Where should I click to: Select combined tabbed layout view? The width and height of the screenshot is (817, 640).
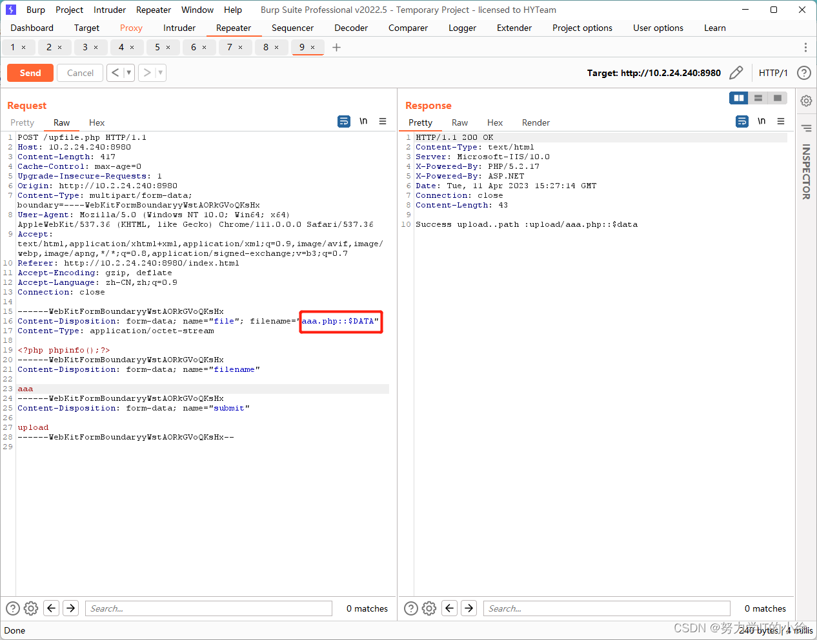(x=778, y=98)
